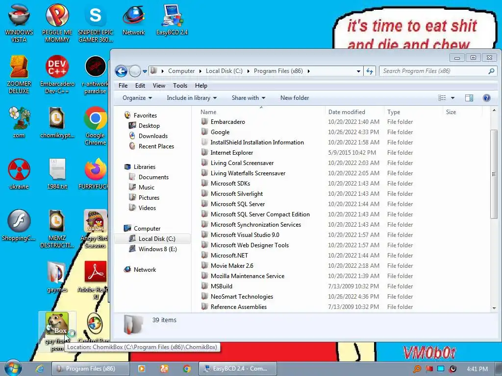Select Downloads in navigation pane
This screenshot has width=502, height=376.
click(153, 136)
